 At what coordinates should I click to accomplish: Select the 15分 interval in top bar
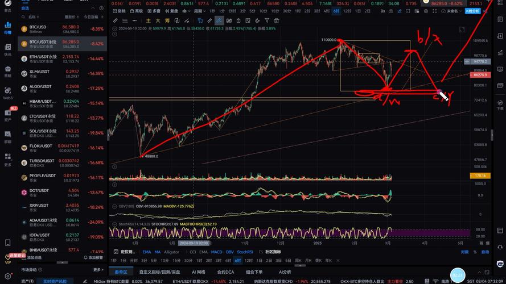point(275,11)
